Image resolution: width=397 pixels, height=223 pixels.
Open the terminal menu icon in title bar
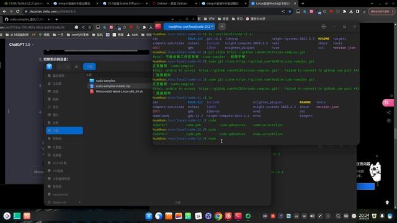click(324, 27)
